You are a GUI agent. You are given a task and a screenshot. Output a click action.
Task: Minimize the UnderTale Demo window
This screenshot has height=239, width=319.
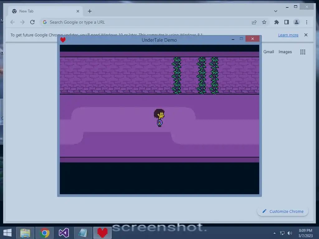coord(233,39)
